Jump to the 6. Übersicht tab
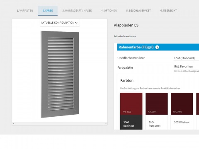 [x=168, y=11]
